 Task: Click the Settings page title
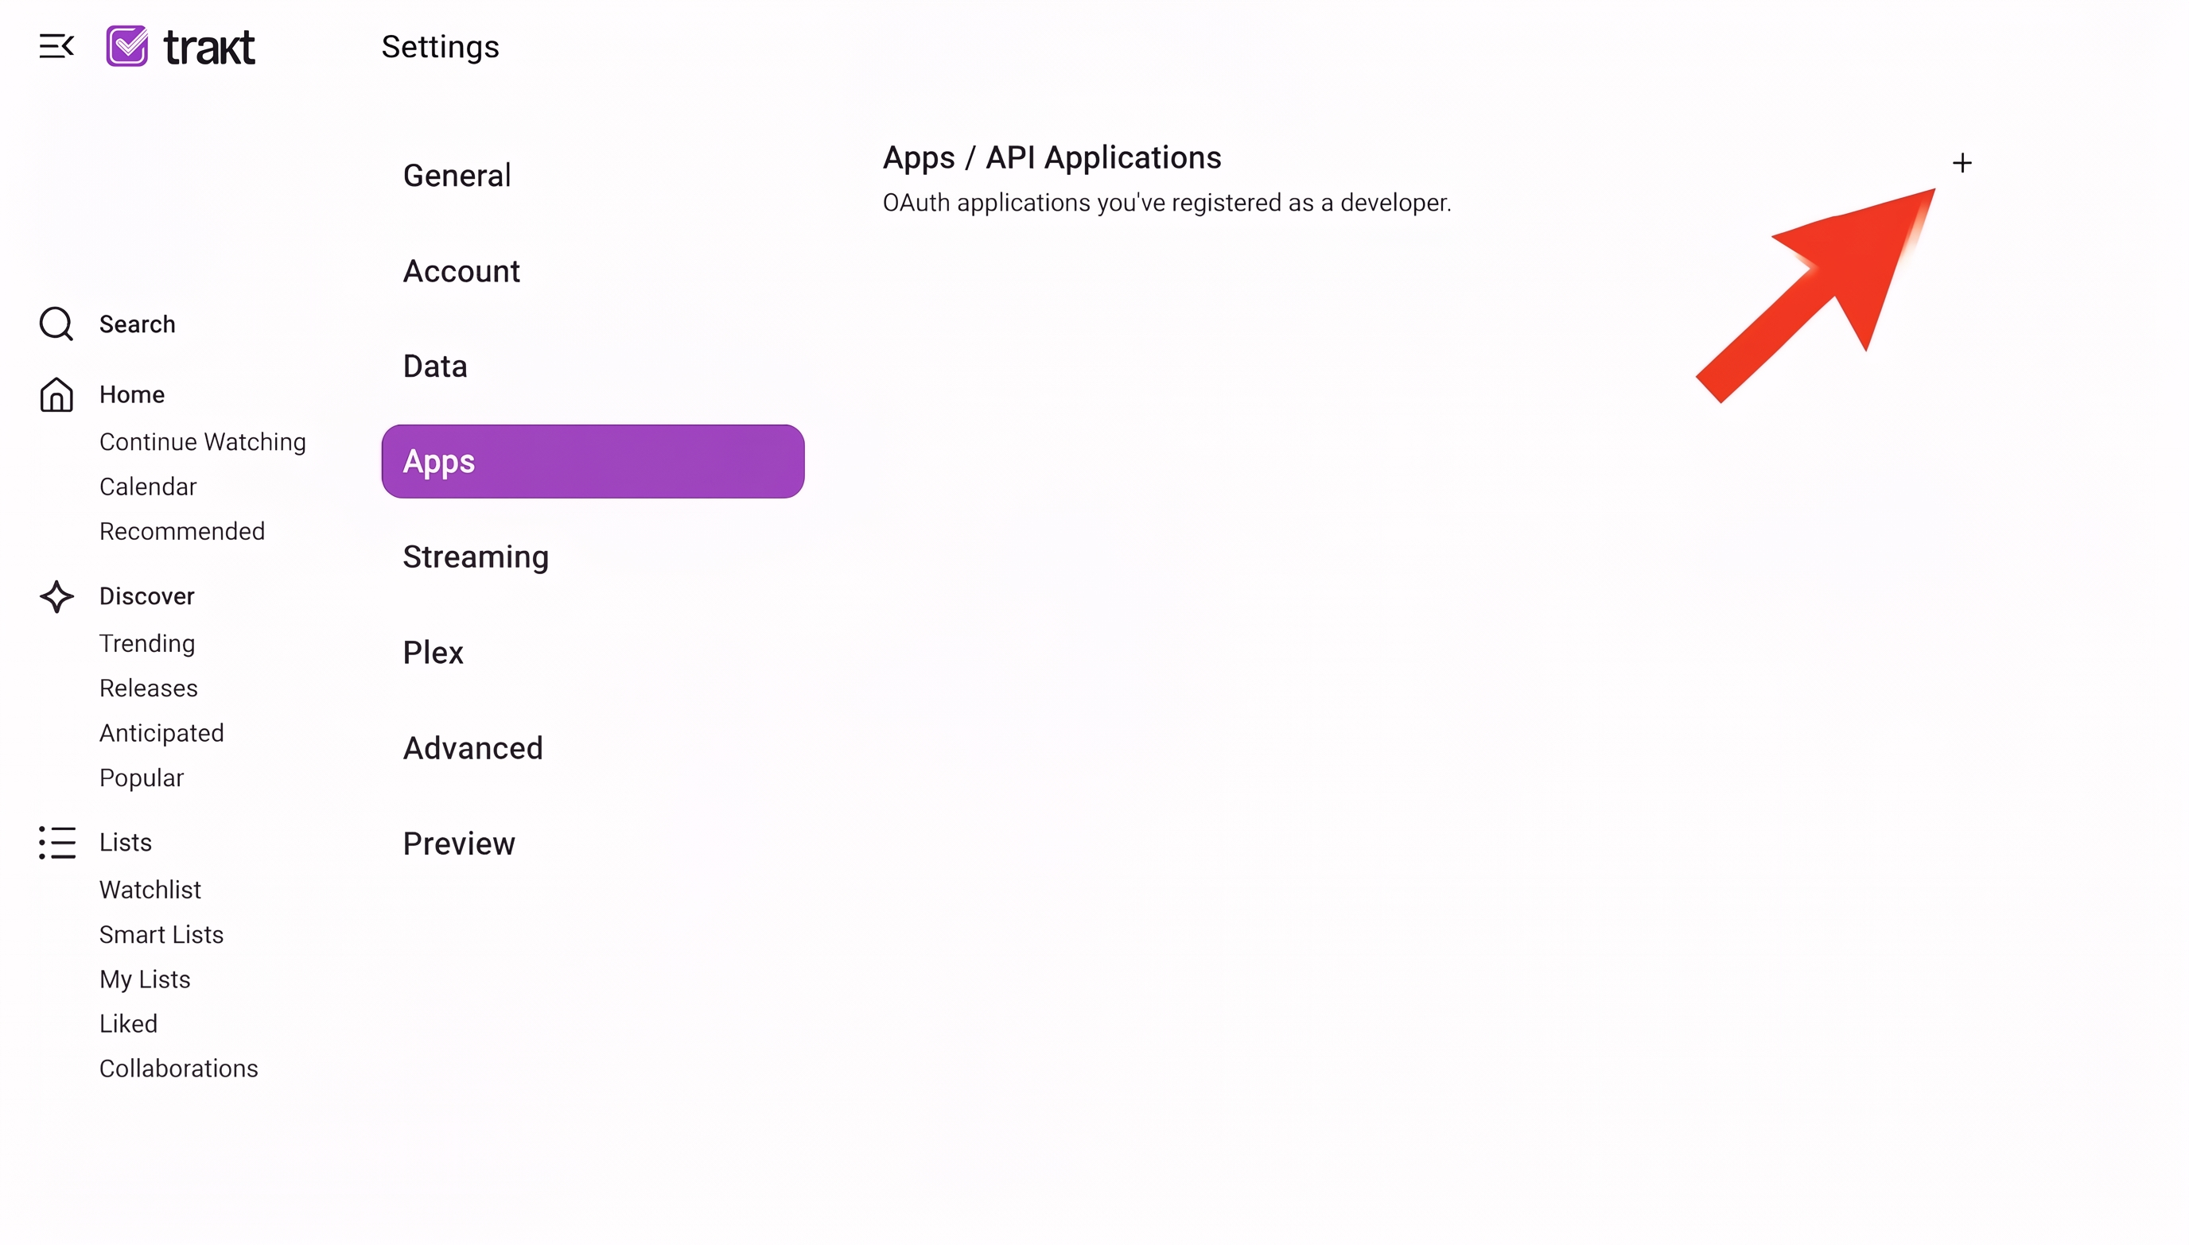[x=440, y=47]
